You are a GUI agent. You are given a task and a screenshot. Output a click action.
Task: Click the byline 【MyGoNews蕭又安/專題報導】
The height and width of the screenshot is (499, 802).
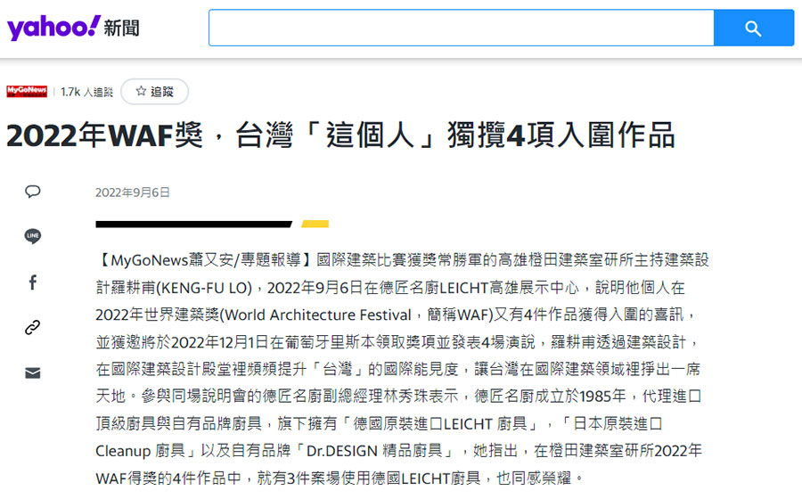tap(206, 260)
